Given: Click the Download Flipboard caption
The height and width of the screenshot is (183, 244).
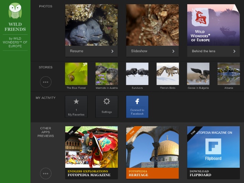Looking at the screenshot, I should [x=213, y=173].
